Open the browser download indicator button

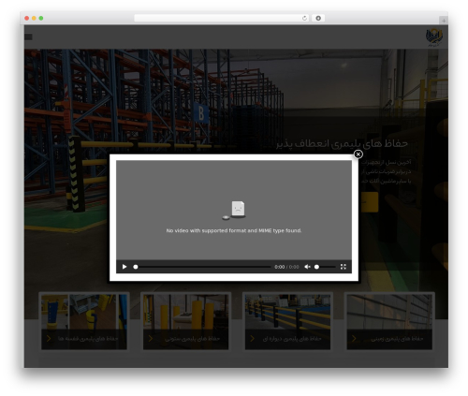[x=318, y=19]
